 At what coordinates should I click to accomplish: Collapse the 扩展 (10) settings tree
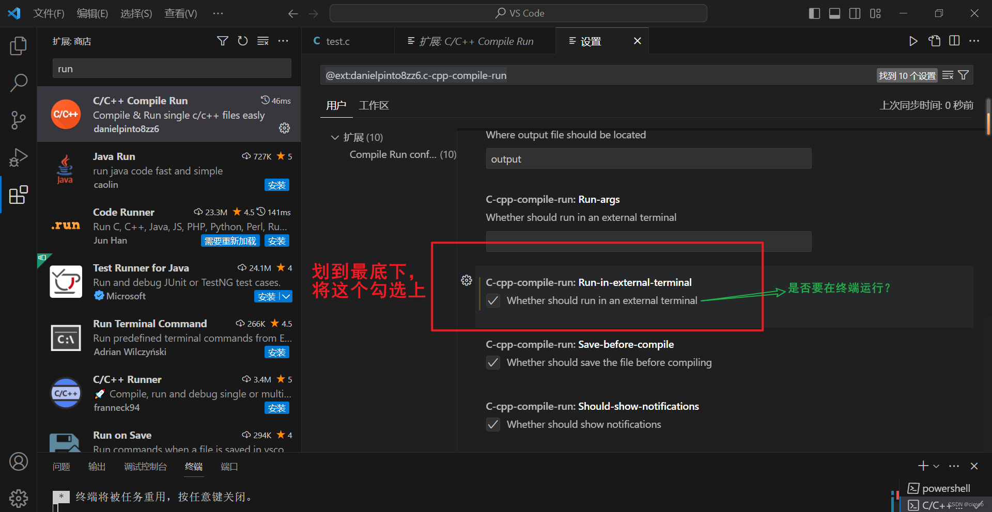[334, 137]
